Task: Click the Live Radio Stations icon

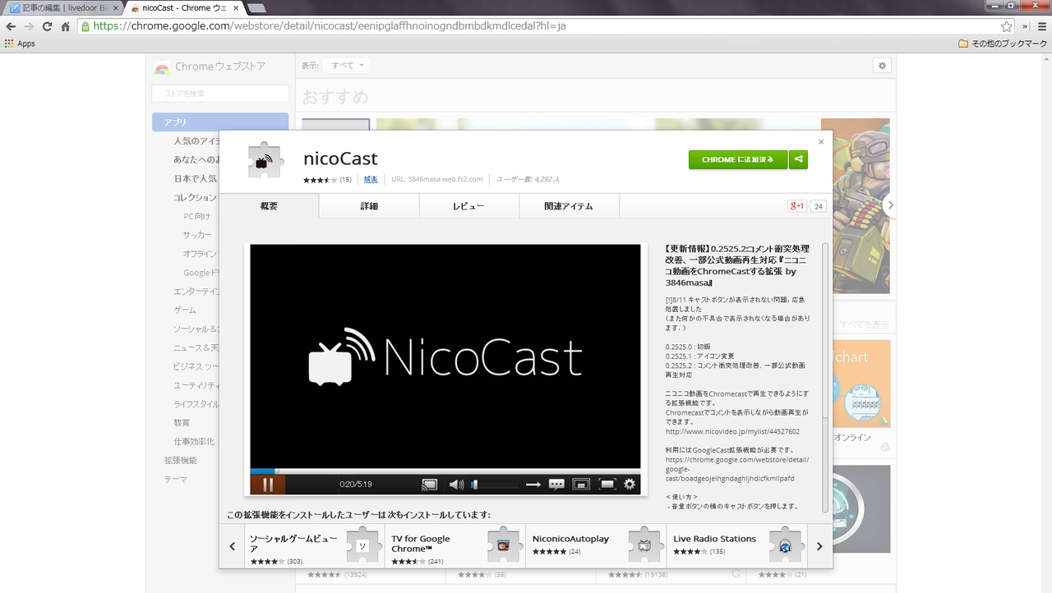Action: pos(785,545)
